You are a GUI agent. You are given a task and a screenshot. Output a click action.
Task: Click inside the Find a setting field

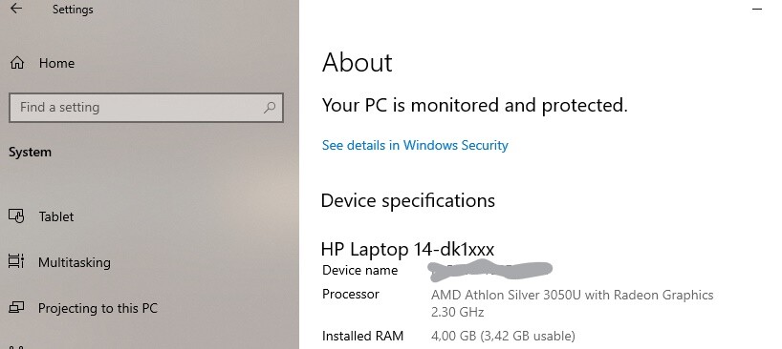click(146, 108)
